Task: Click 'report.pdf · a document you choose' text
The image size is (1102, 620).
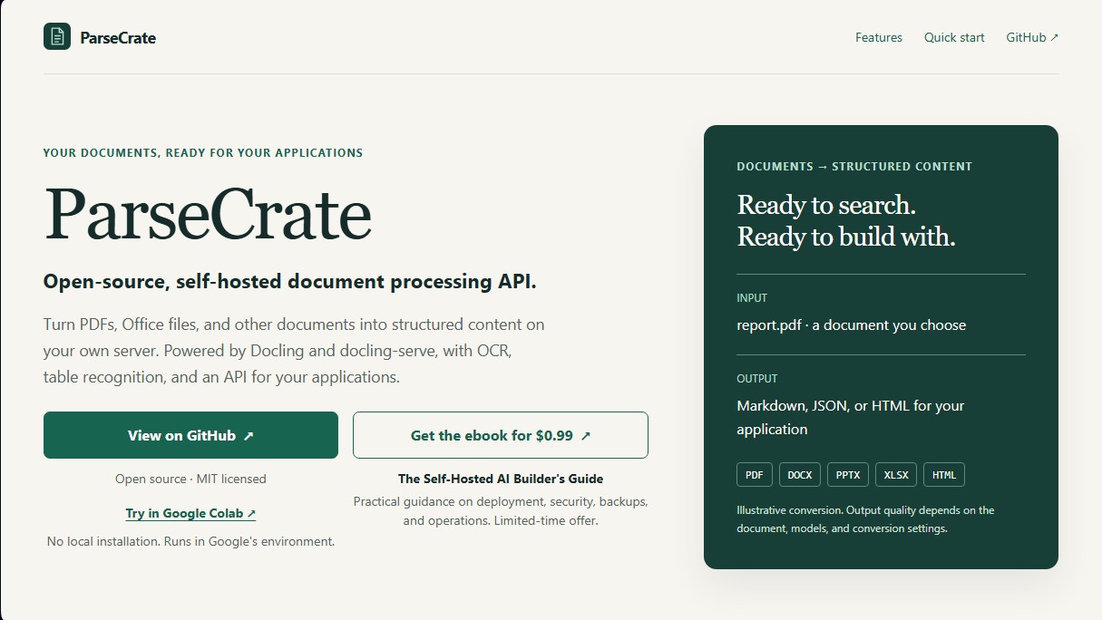Action: 852,325
